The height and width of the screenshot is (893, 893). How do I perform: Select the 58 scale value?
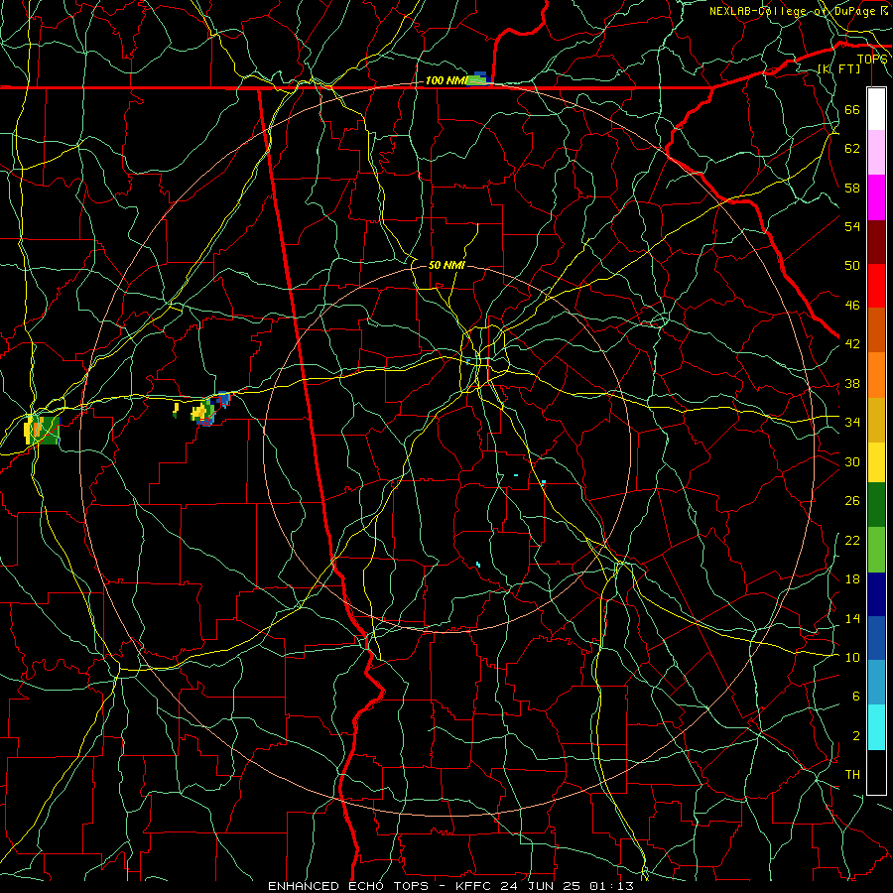(x=852, y=188)
